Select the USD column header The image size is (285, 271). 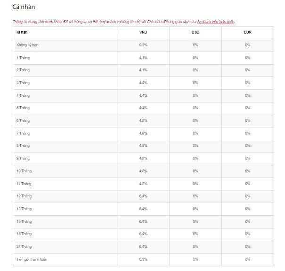(195, 32)
